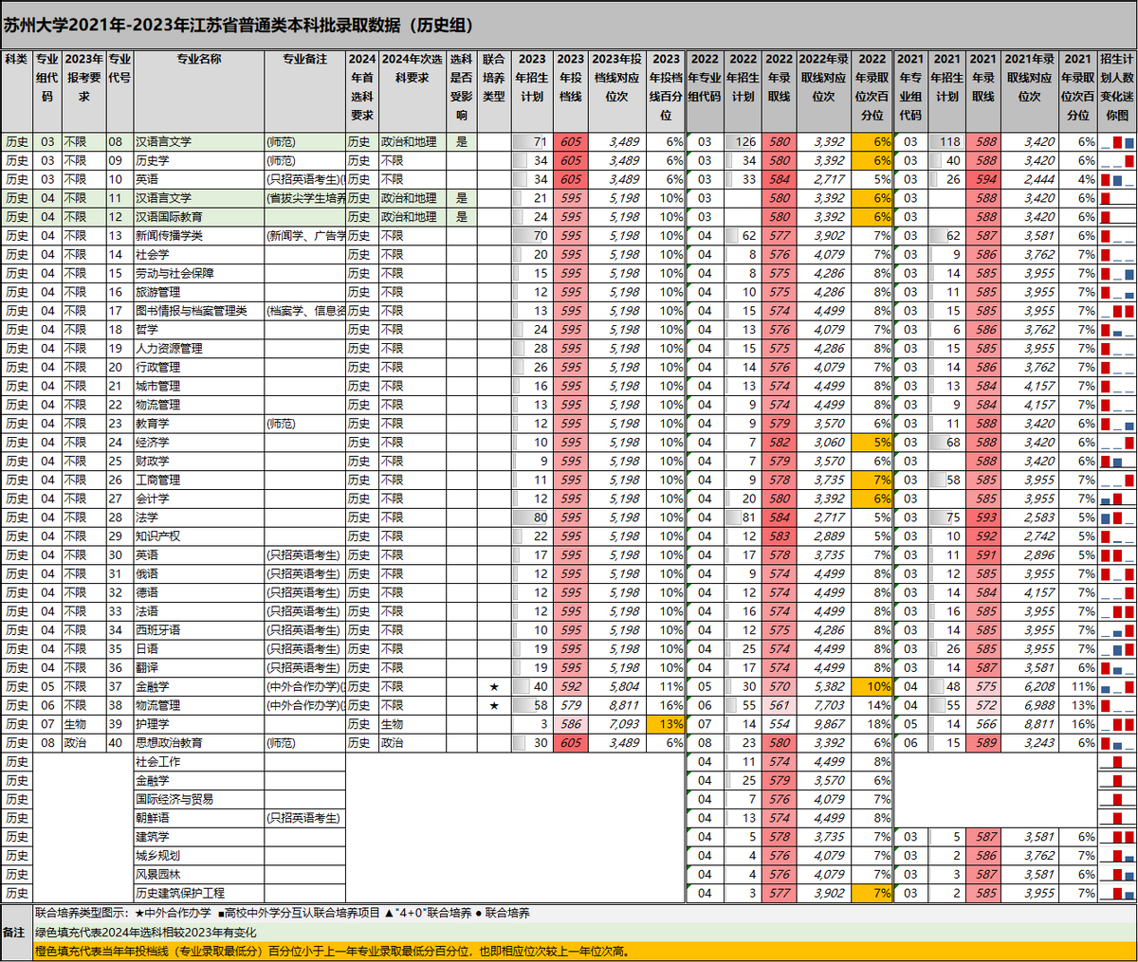Select the orange 13% cell in the 护理学 row
The width and height of the screenshot is (1138, 962).
(x=666, y=724)
